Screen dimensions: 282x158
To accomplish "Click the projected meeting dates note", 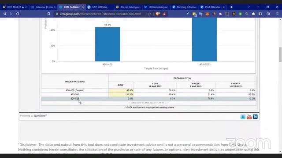I will click(x=148, y=108).
